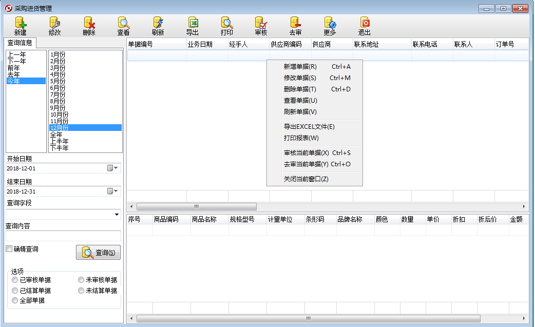Click the bottom horizontal scrollbar
This screenshot has width=535, height=327.
point(308,319)
